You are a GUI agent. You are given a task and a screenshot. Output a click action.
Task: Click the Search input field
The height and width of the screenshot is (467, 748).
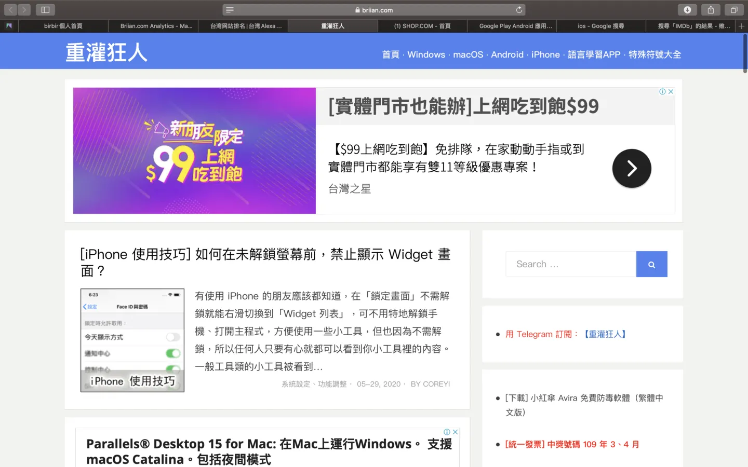(x=570, y=265)
